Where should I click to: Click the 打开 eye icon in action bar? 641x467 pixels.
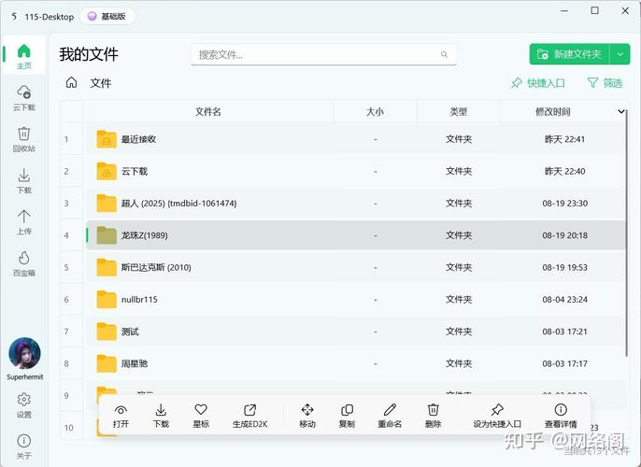point(121,410)
